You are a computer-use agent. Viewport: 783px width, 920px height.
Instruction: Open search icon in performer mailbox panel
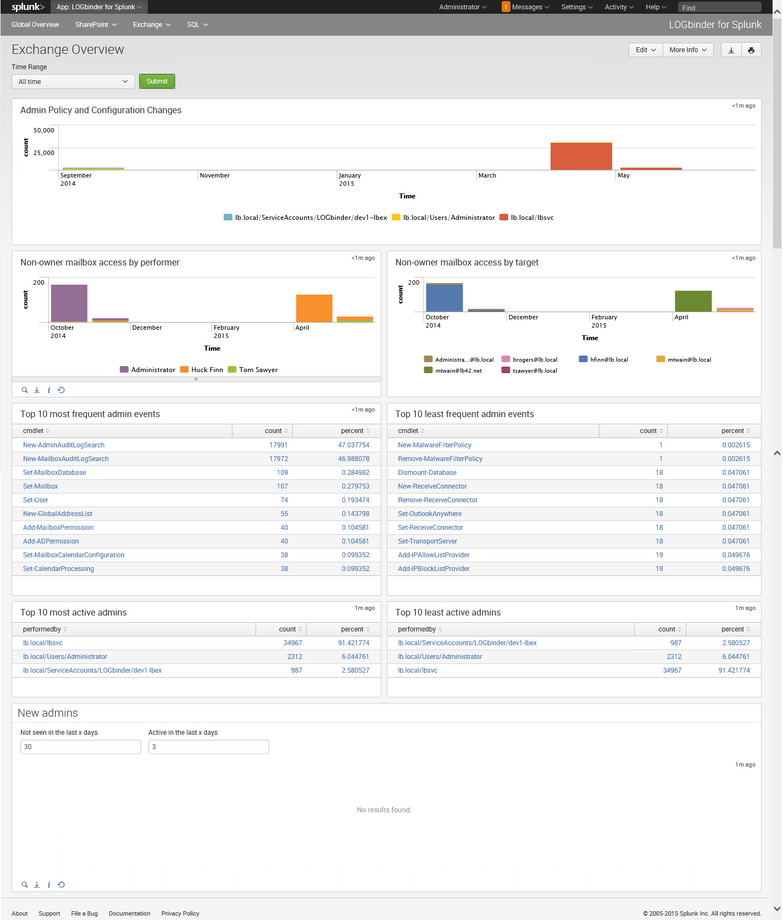25,390
